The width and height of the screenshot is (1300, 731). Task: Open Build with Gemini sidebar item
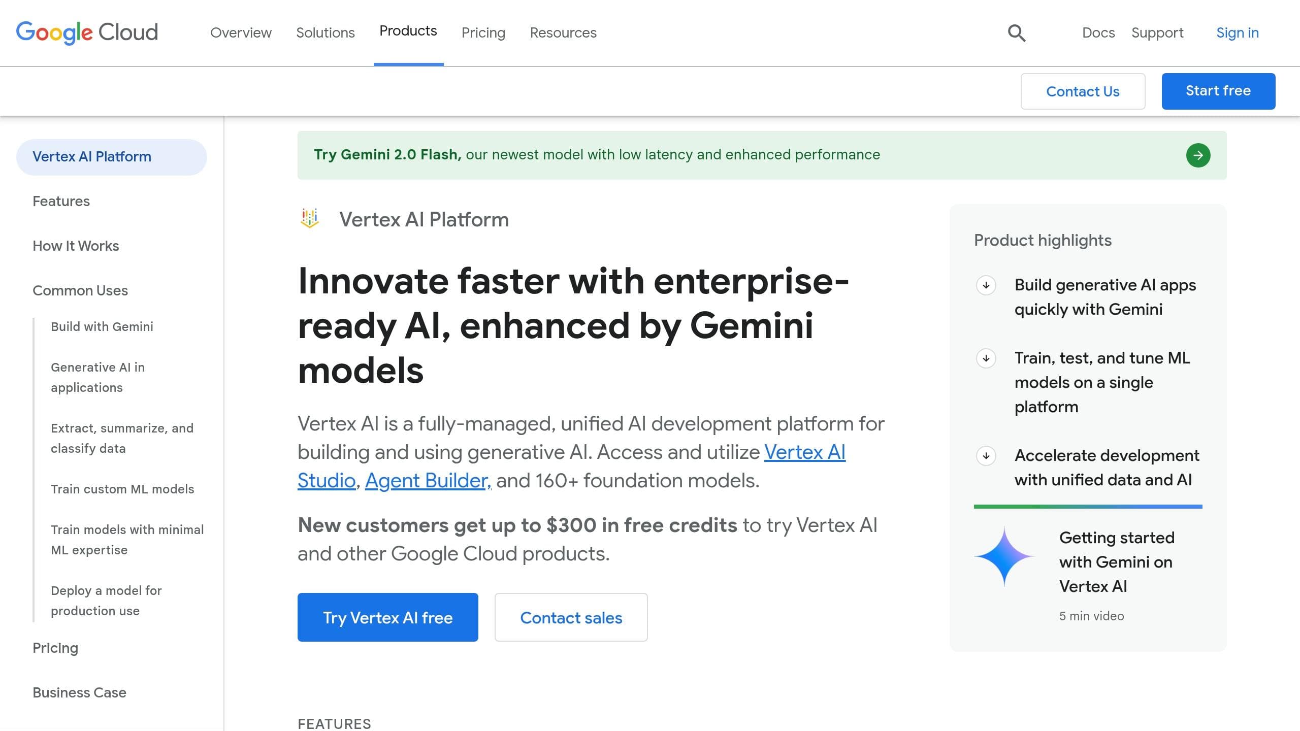102,326
